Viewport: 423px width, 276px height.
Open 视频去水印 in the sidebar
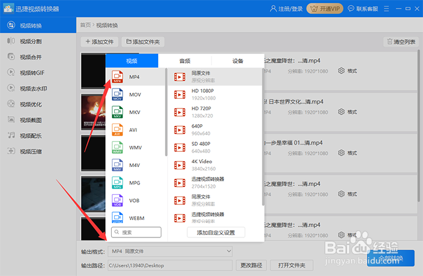click(38, 89)
